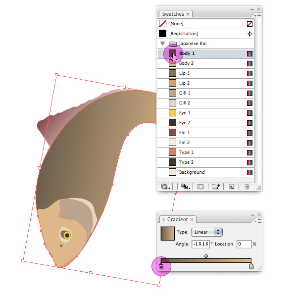Click the left gradient color stop
Image resolution: width=297 pixels, height=297 pixels.
tap(161, 266)
